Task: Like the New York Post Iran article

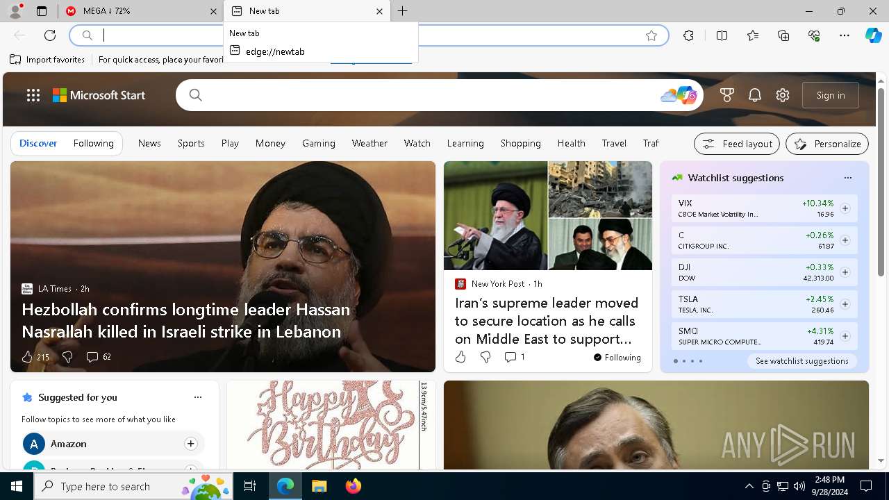Action: coord(460,357)
